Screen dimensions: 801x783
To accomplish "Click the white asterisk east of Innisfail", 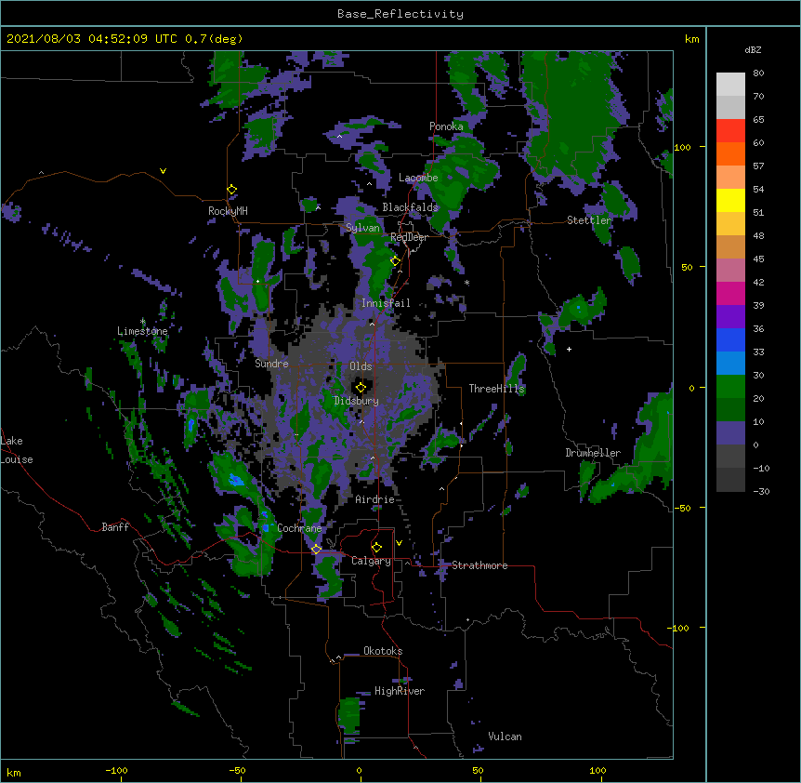I will (x=466, y=283).
